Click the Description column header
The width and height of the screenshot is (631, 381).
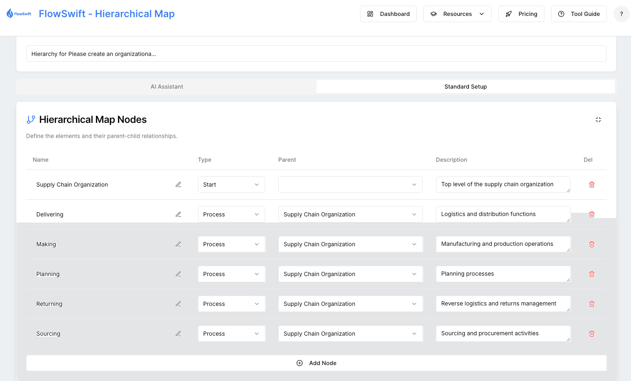pyautogui.click(x=451, y=160)
